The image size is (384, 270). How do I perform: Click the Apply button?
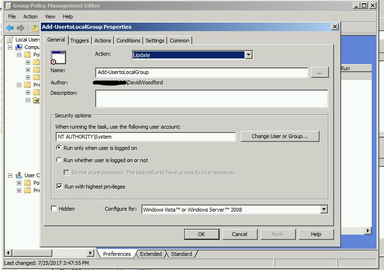click(x=278, y=234)
